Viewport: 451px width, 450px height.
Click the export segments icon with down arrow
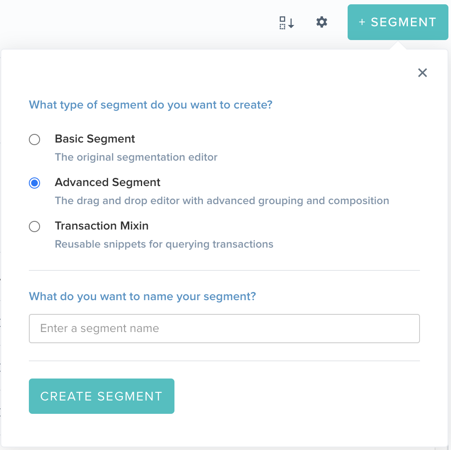pos(286,22)
